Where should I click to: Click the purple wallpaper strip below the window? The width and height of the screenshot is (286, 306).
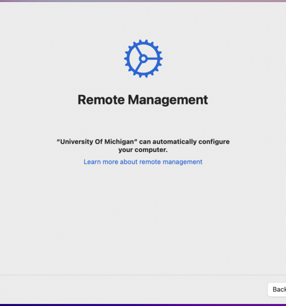143,305
